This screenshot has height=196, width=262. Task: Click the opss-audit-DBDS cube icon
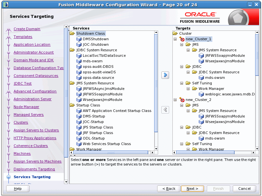[79, 67]
